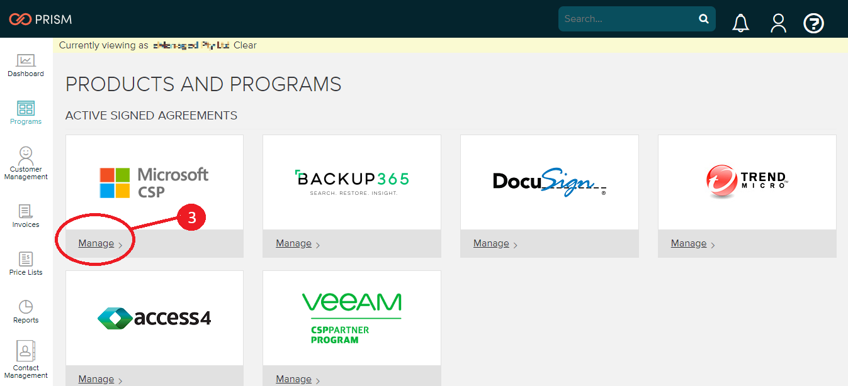Click the Currently viewing as text
Viewport: 848px width, 386px height.
[x=104, y=45]
